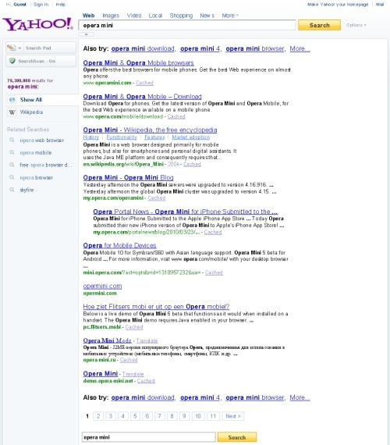This screenshot has height=445, width=390.
Task: Click the Next > pagination button
Action: (233, 416)
